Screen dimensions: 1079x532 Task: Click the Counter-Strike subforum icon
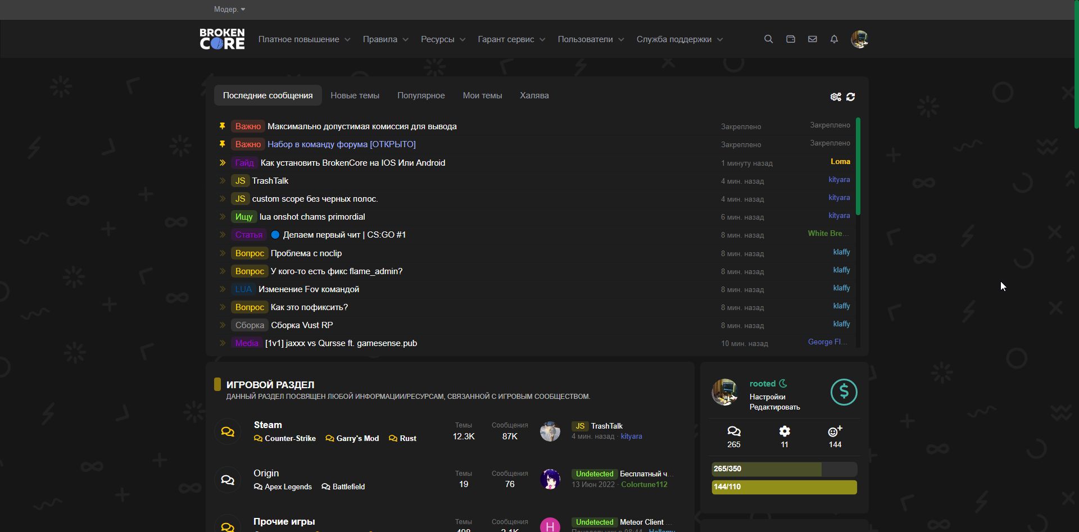click(x=258, y=439)
